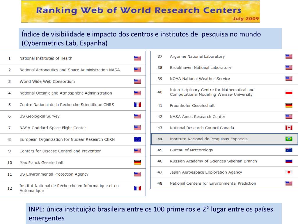Click flag next to Brookhaven National Laboratory

pyautogui.click(x=289, y=67)
